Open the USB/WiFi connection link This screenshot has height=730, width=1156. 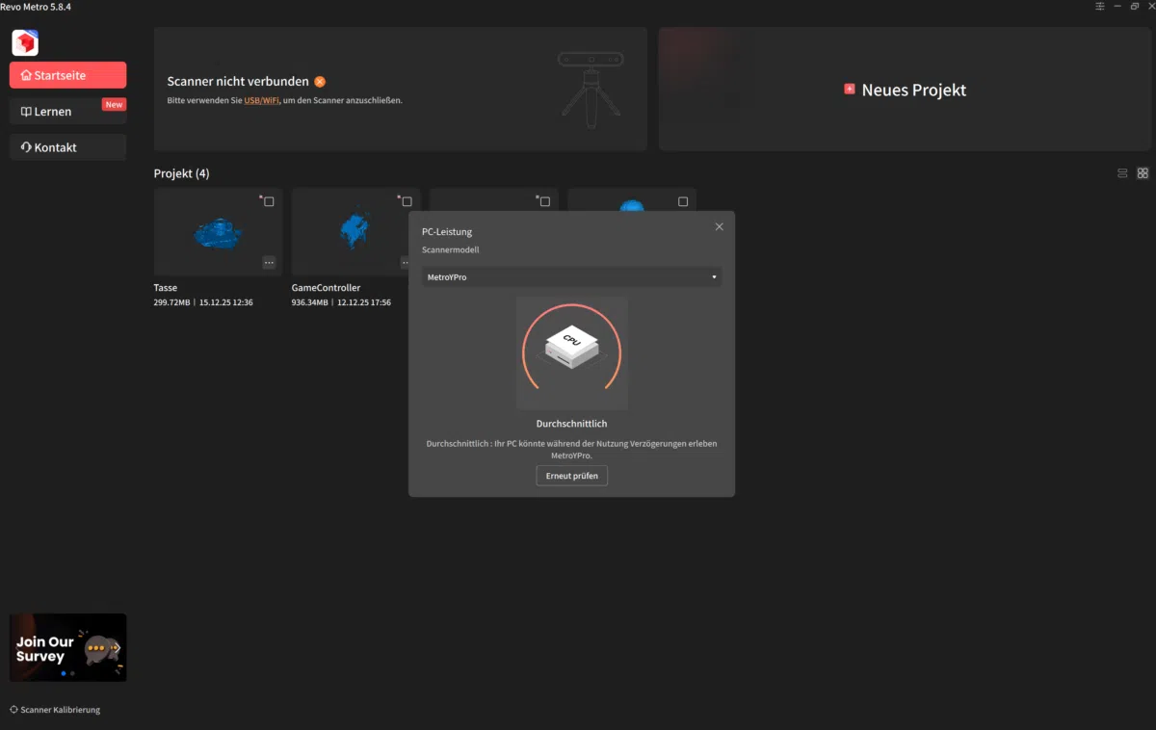pos(262,99)
